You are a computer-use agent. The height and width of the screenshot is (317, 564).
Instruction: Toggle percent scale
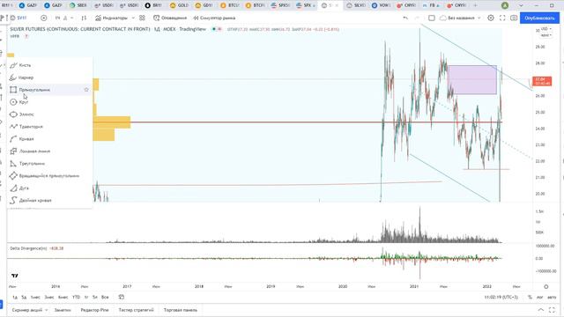point(530,298)
